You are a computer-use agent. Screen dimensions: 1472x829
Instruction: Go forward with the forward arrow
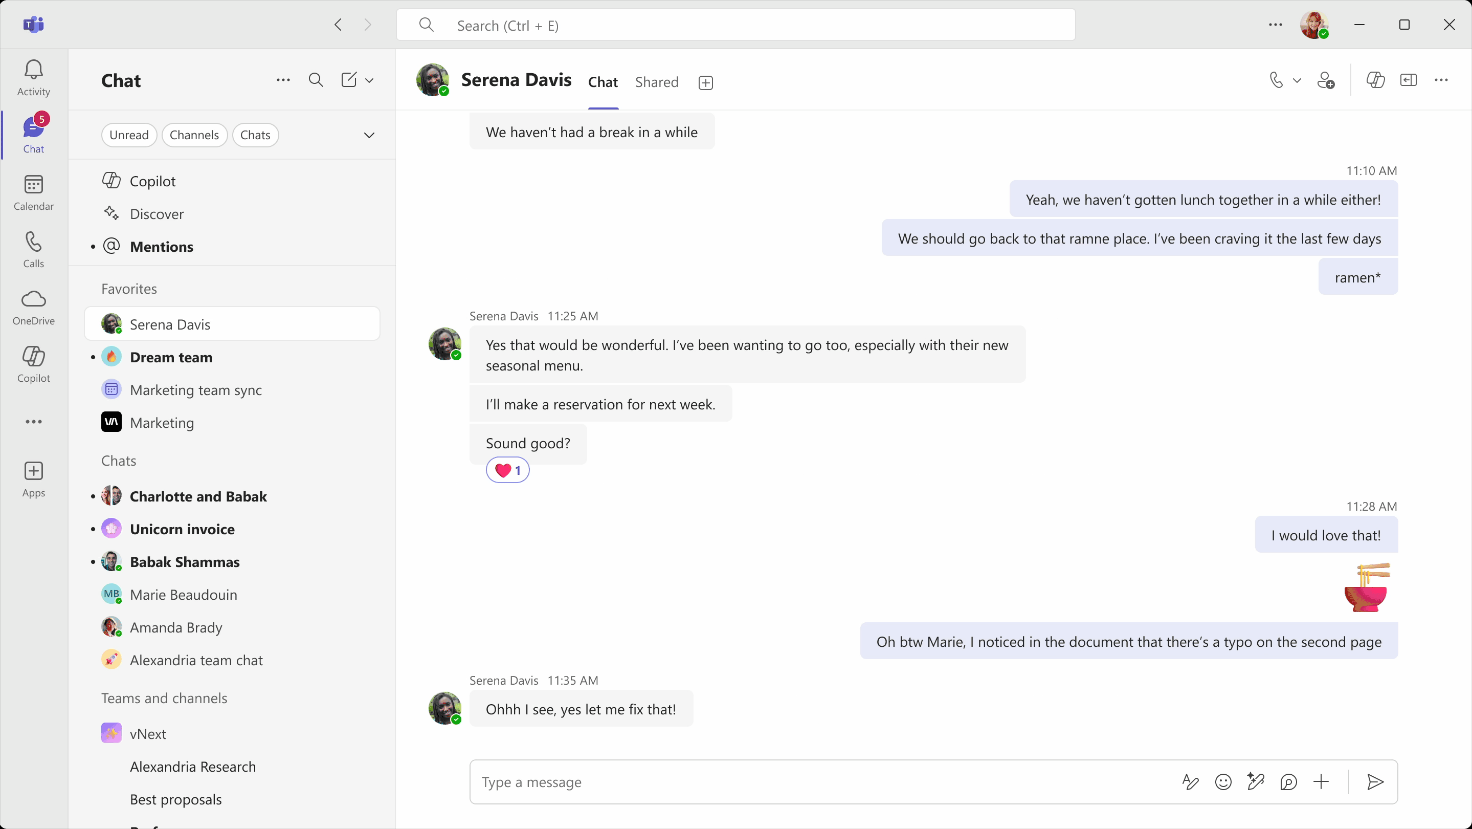coord(368,25)
